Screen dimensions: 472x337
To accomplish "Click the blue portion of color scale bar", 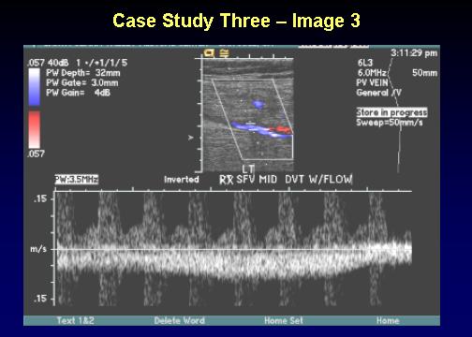I will tap(35, 87).
